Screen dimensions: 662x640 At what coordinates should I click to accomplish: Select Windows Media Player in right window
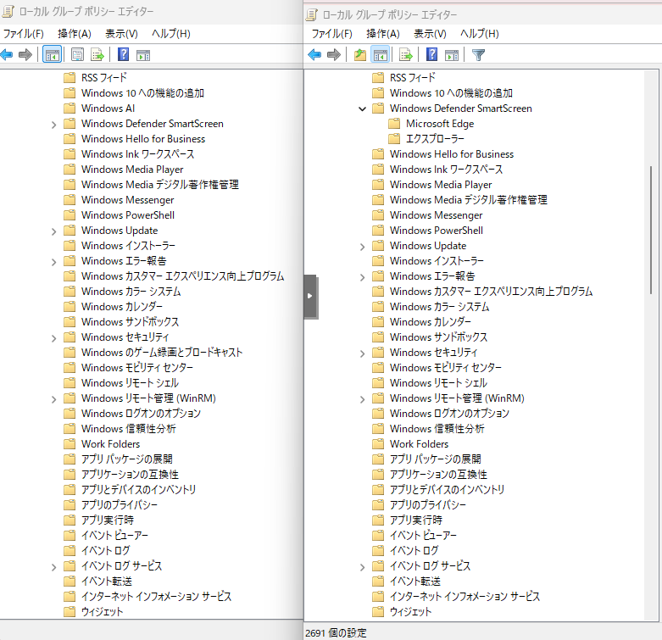tap(441, 185)
